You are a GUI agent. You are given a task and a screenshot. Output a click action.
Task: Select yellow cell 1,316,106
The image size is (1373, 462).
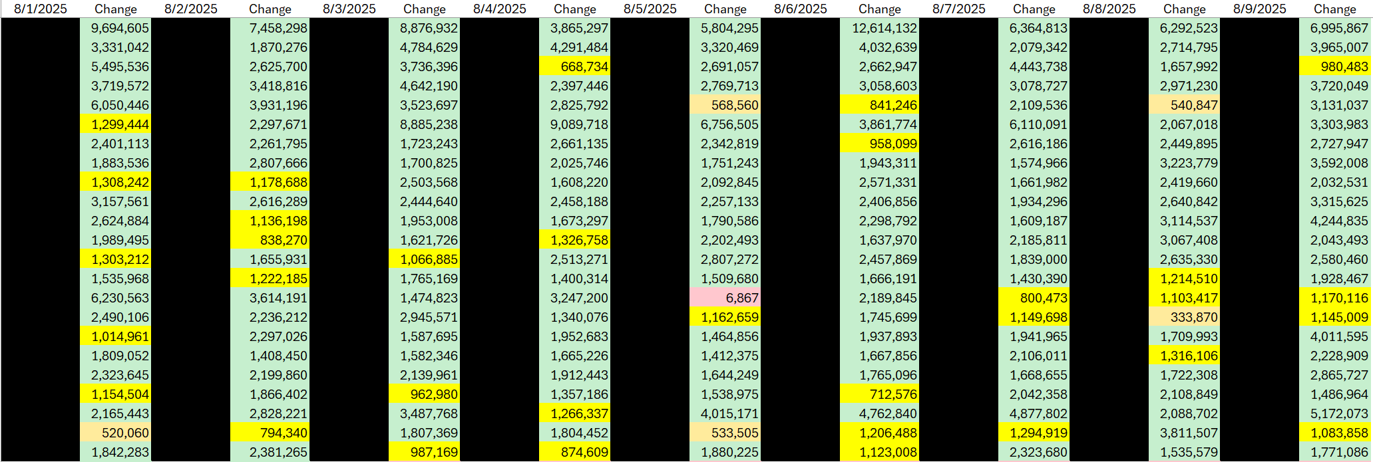click(x=1184, y=356)
